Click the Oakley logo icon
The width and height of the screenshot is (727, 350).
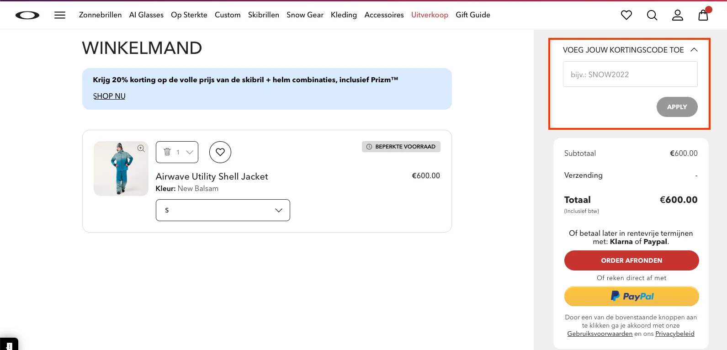coord(27,15)
